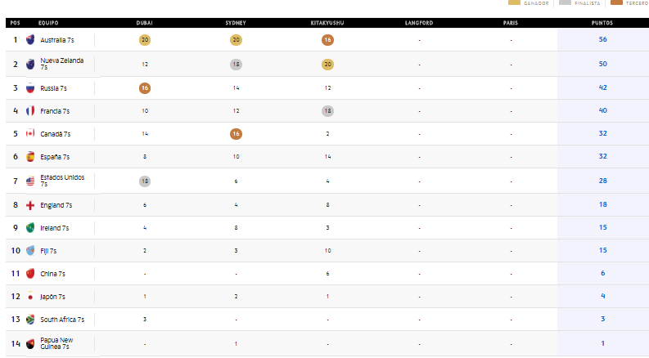Click the Australia 7s team flag icon
Viewport: 649px width, 358px height.
tap(30, 40)
